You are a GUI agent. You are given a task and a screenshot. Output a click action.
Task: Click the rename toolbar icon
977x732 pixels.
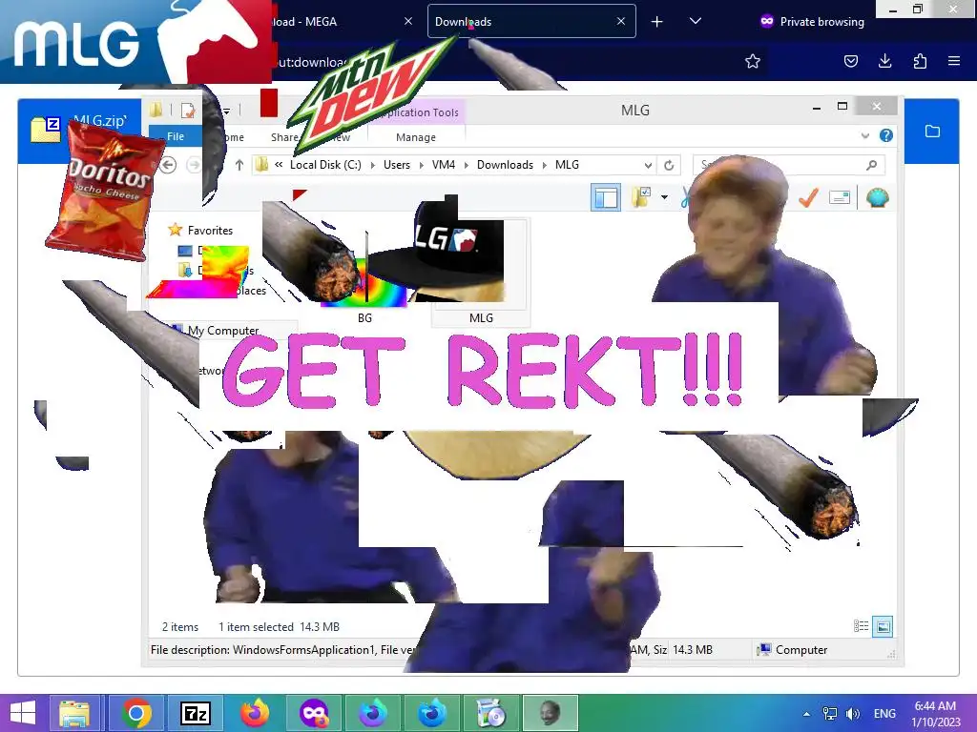point(840,198)
